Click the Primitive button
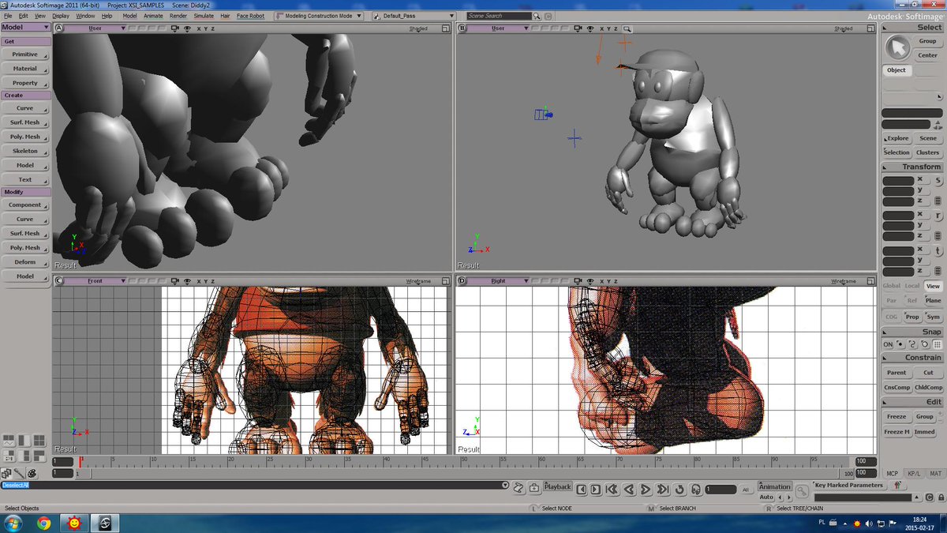947x533 pixels. pyautogui.click(x=24, y=54)
